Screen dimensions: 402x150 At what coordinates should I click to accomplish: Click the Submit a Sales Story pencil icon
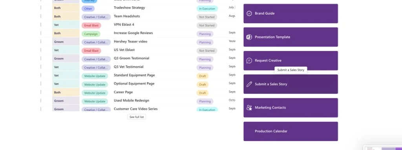249,84
